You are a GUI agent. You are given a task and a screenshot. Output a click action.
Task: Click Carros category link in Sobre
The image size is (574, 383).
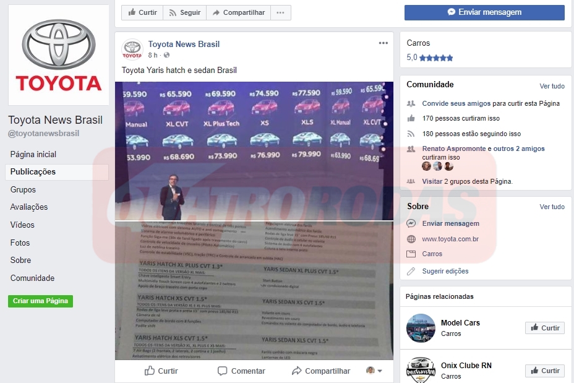pos(432,254)
